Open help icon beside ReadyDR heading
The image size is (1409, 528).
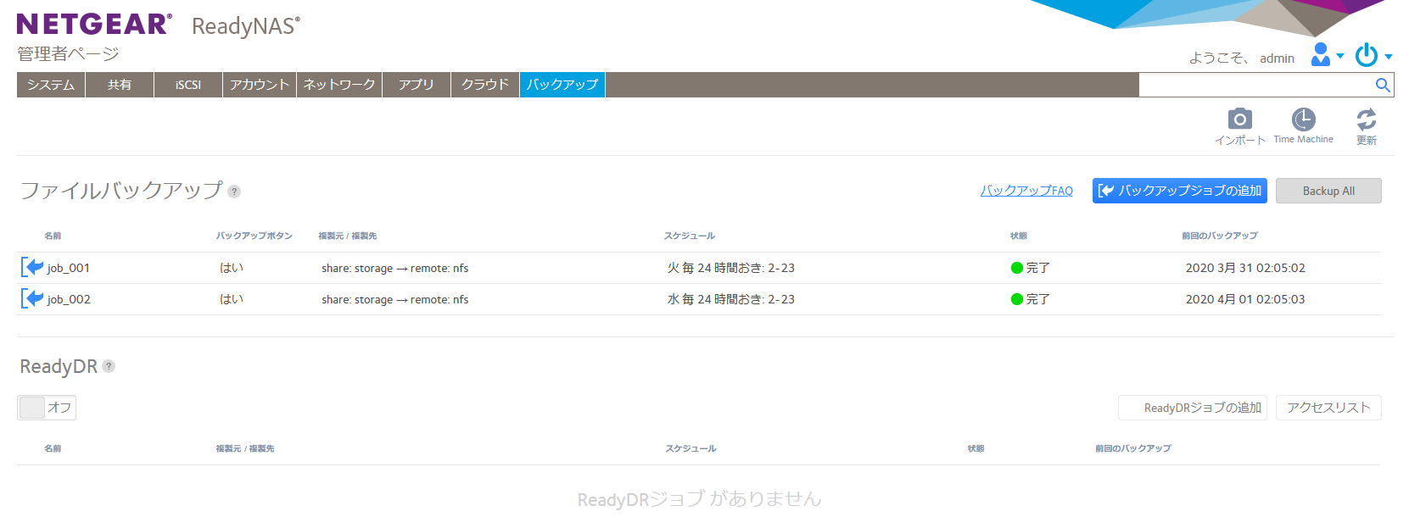pyautogui.click(x=109, y=366)
